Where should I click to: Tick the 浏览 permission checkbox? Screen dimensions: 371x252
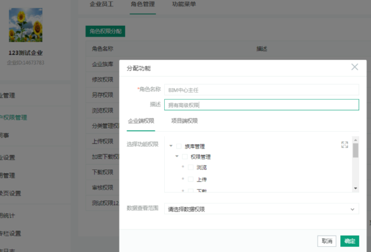(191, 168)
